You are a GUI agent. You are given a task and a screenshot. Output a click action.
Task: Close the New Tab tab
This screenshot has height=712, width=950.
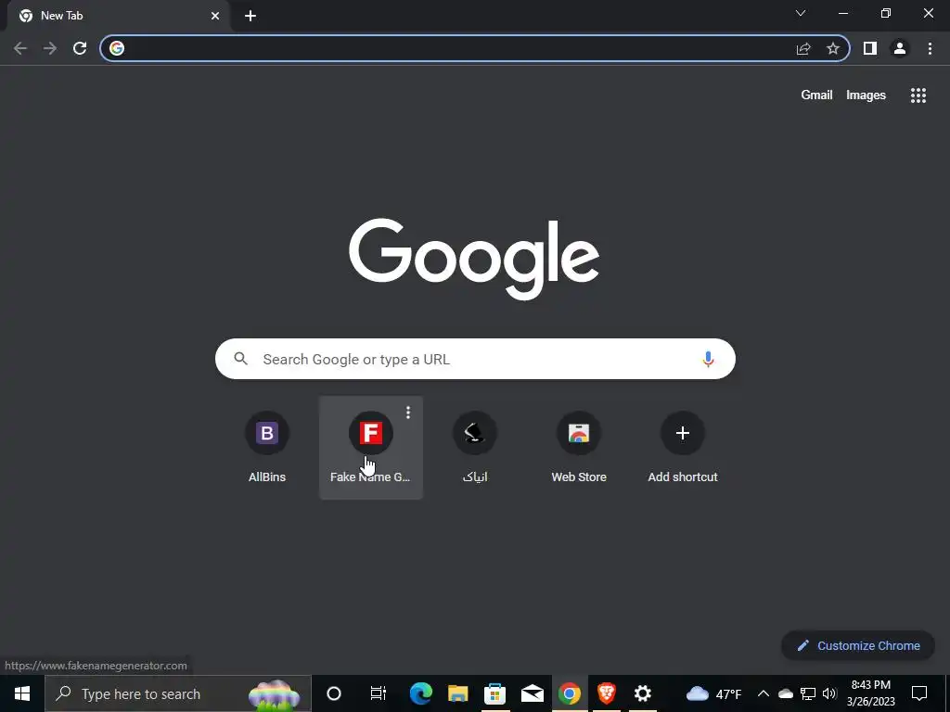[215, 16]
